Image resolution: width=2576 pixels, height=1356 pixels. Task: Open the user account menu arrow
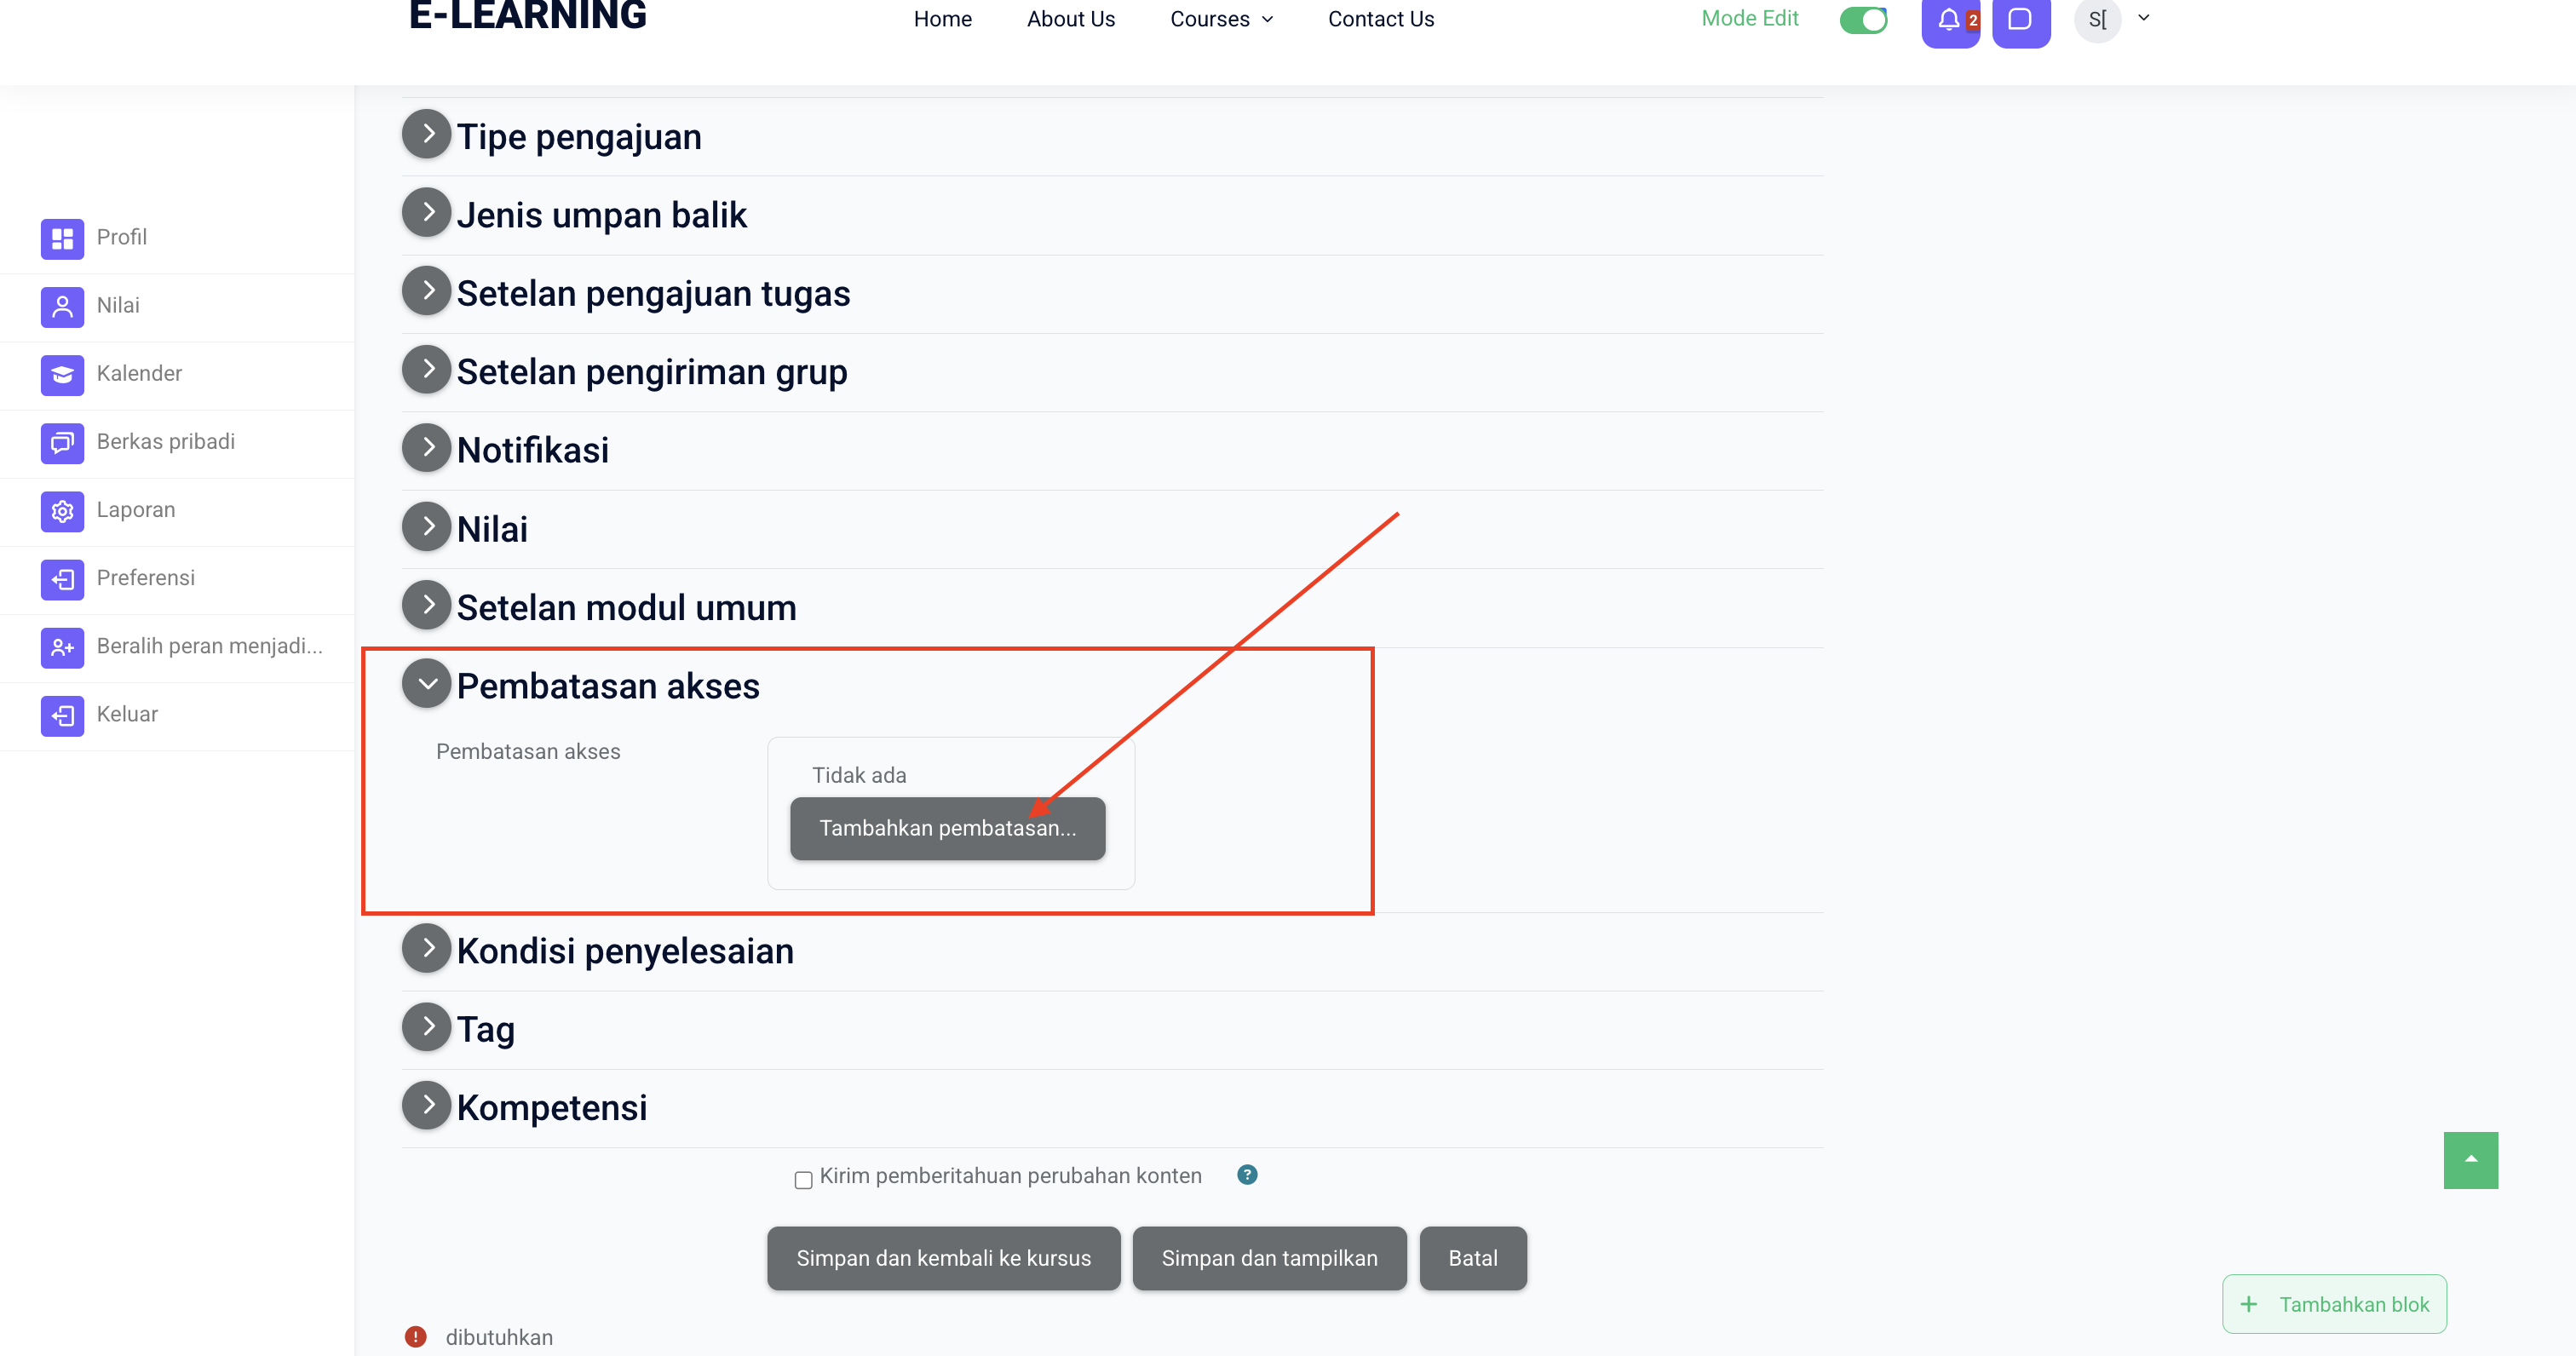(2143, 18)
